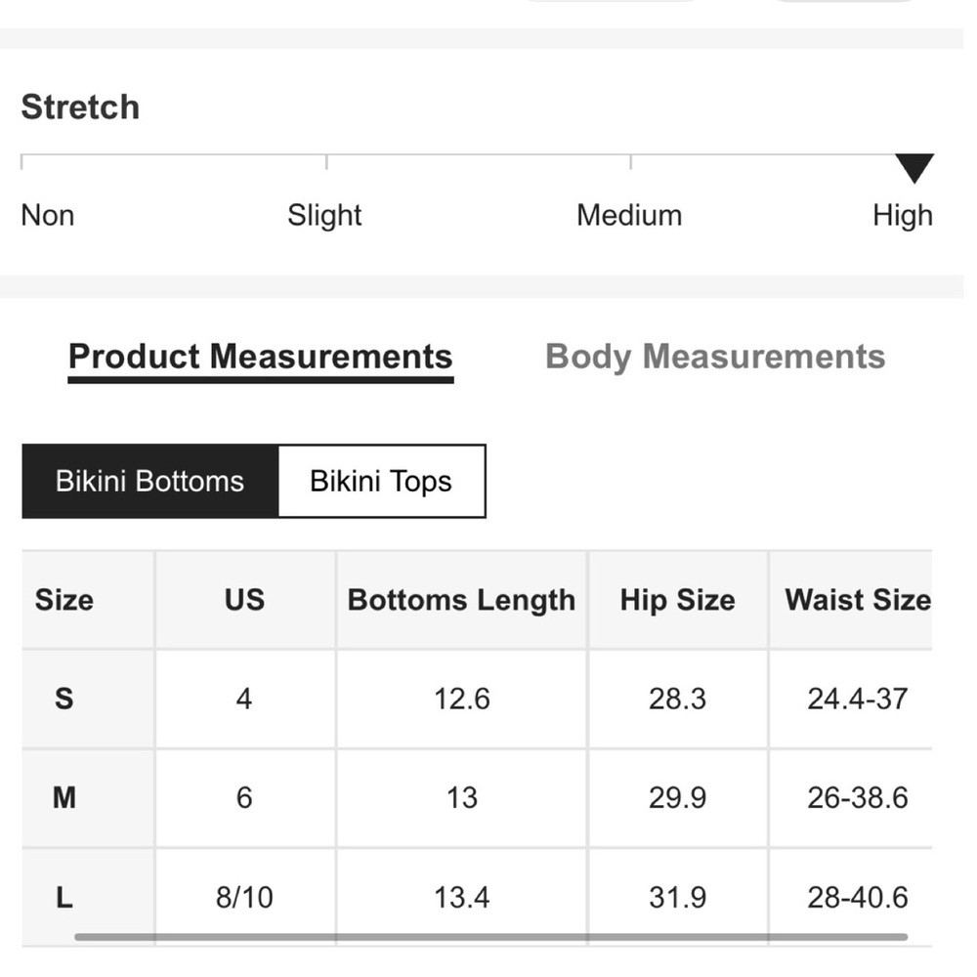Viewport: 977px width, 977px height.
Task: Click the black triangle stretch marker
Action: (914, 168)
